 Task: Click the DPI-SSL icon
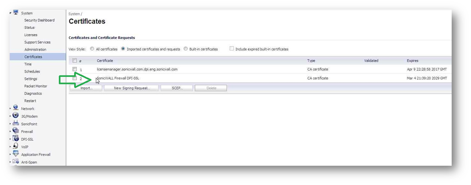point(16,139)
